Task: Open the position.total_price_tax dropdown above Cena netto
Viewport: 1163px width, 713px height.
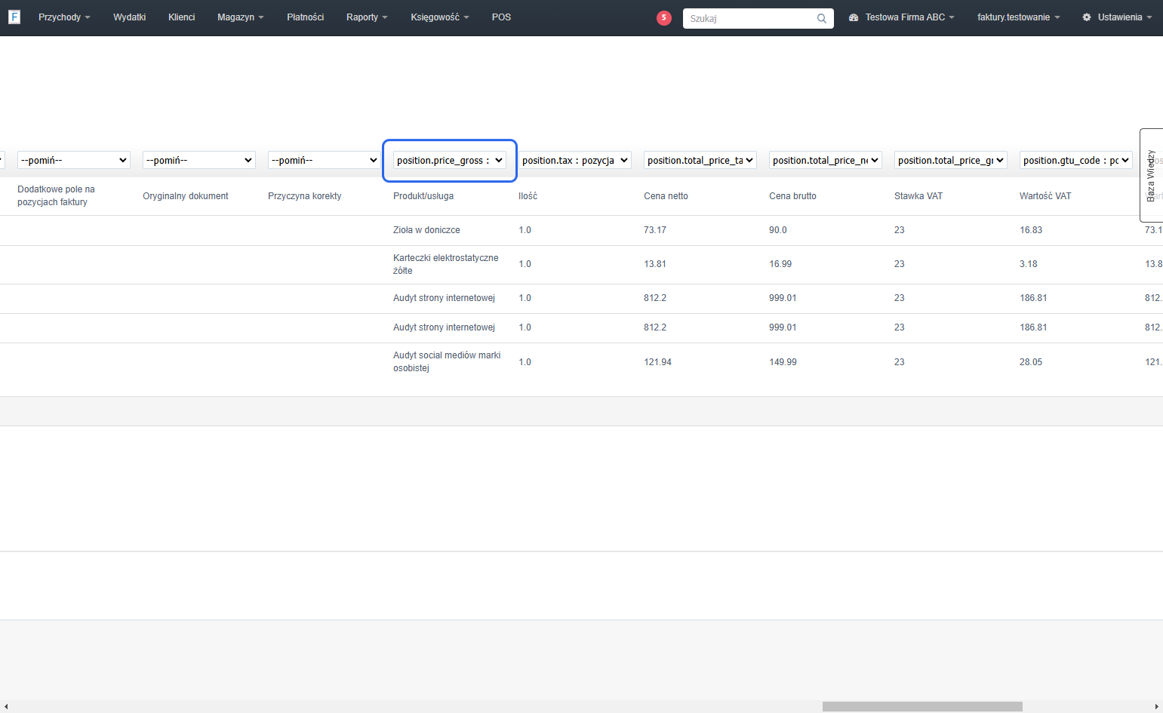Action: [700, 160]
